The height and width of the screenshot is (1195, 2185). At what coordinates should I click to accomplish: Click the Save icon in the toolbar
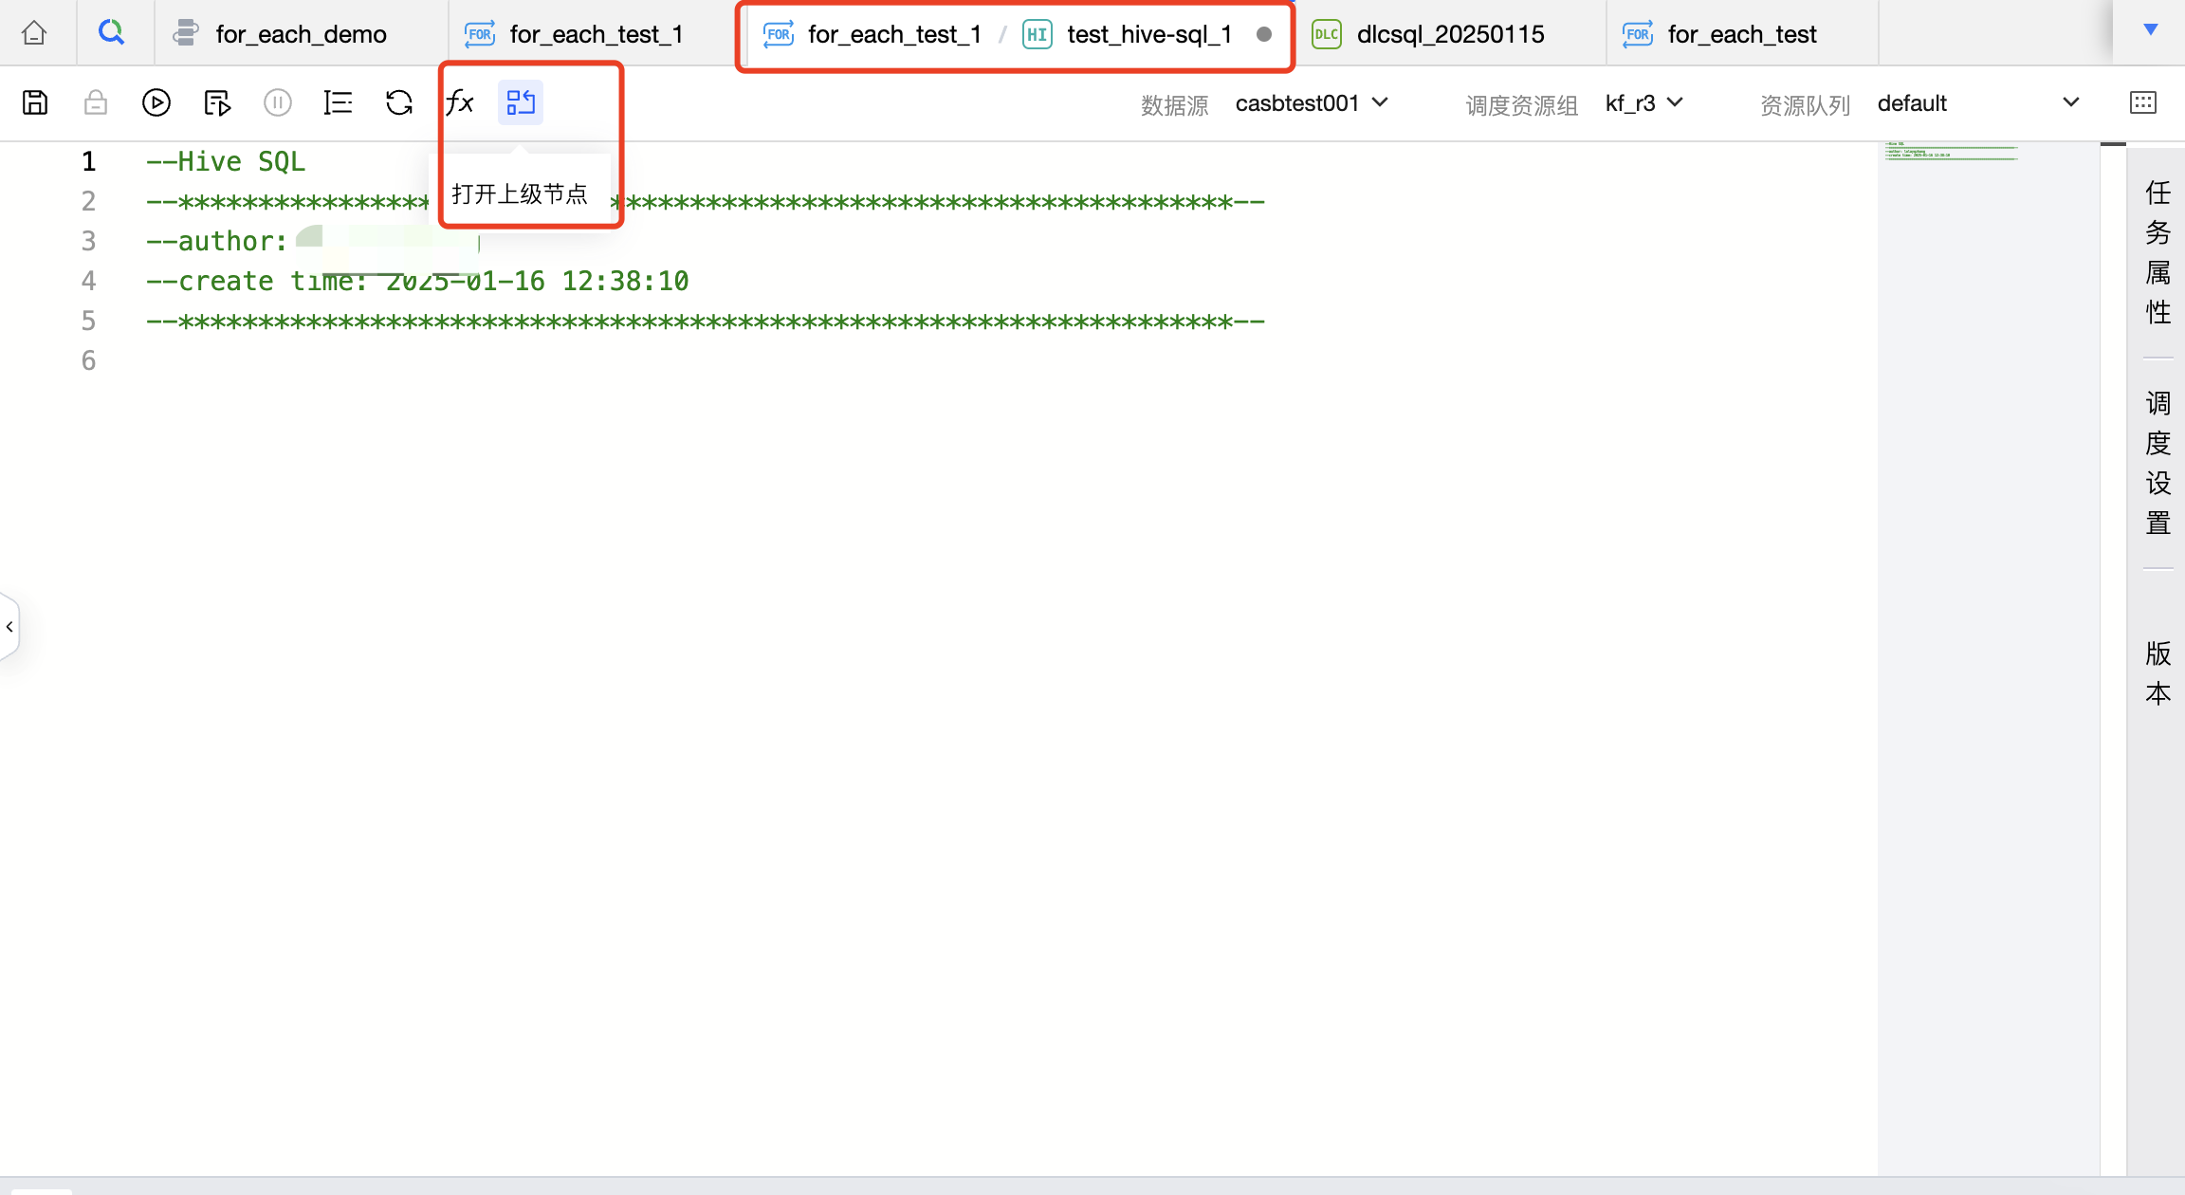(35, 102)
